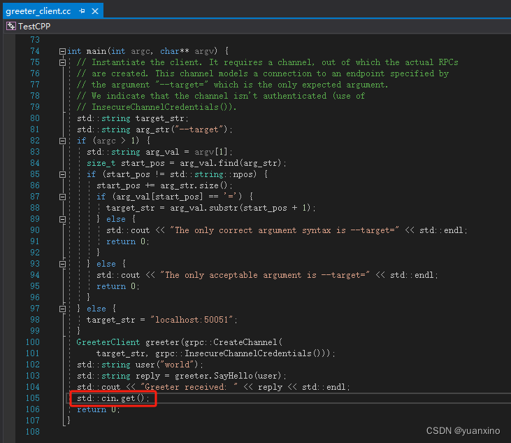Switch to the greeter_client.cc tab
Image resolution: width=511 pixels, height=443 pixels.
(38, 11)
